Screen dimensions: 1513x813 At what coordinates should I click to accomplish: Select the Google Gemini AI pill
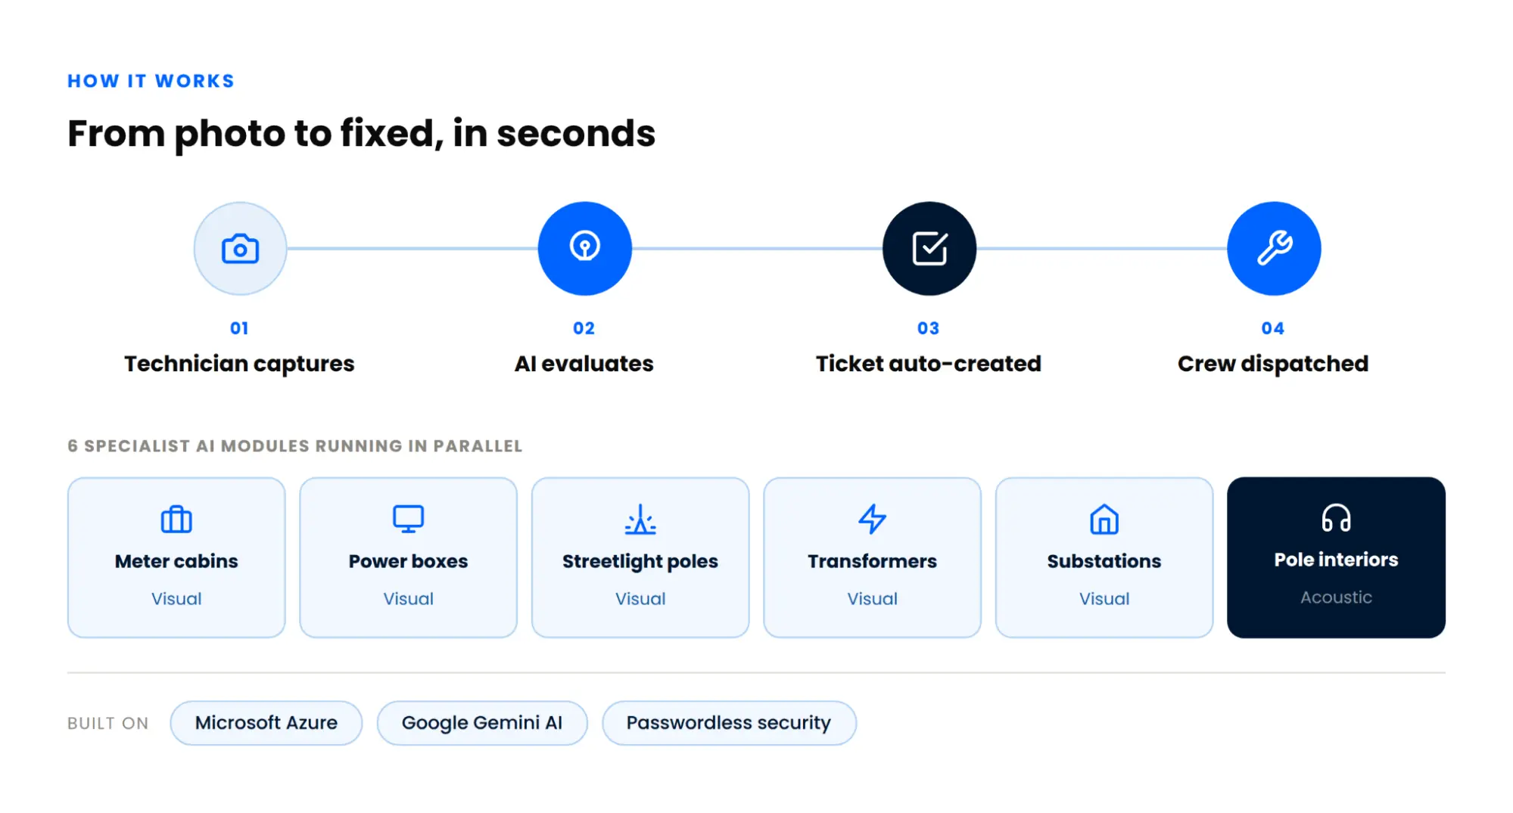coord(482,723)
